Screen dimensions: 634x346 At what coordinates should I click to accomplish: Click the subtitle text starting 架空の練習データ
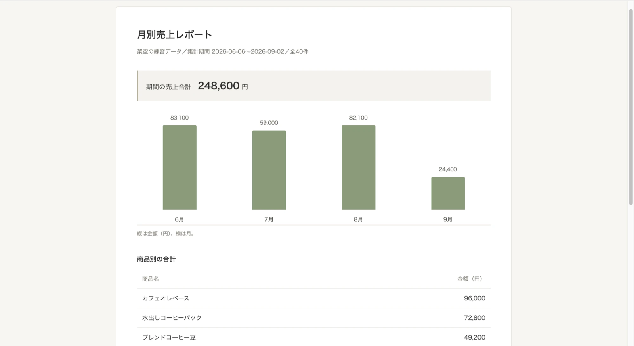pos(223,51)
